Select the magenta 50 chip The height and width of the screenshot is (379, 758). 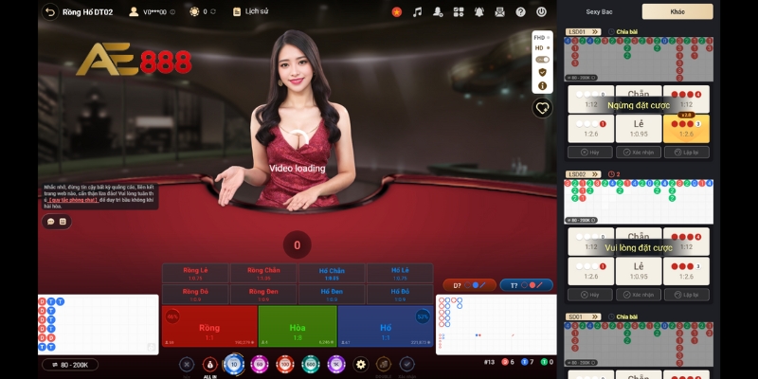(x=260, y=365)
